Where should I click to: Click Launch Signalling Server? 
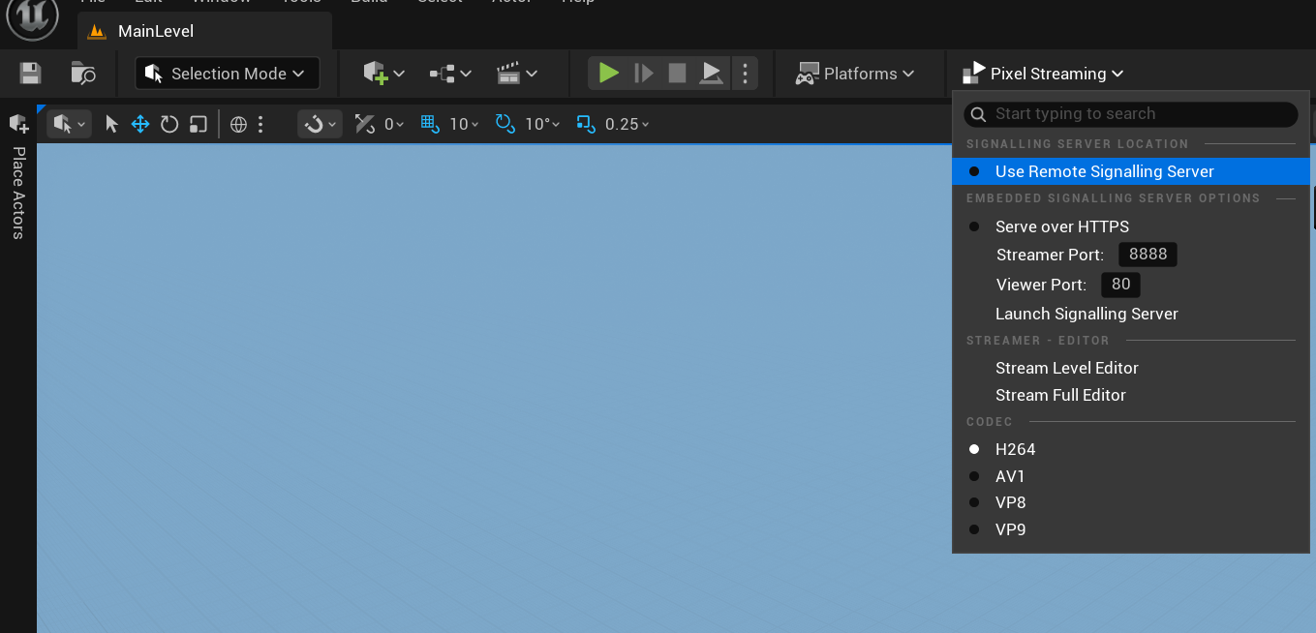point(1086,314)
